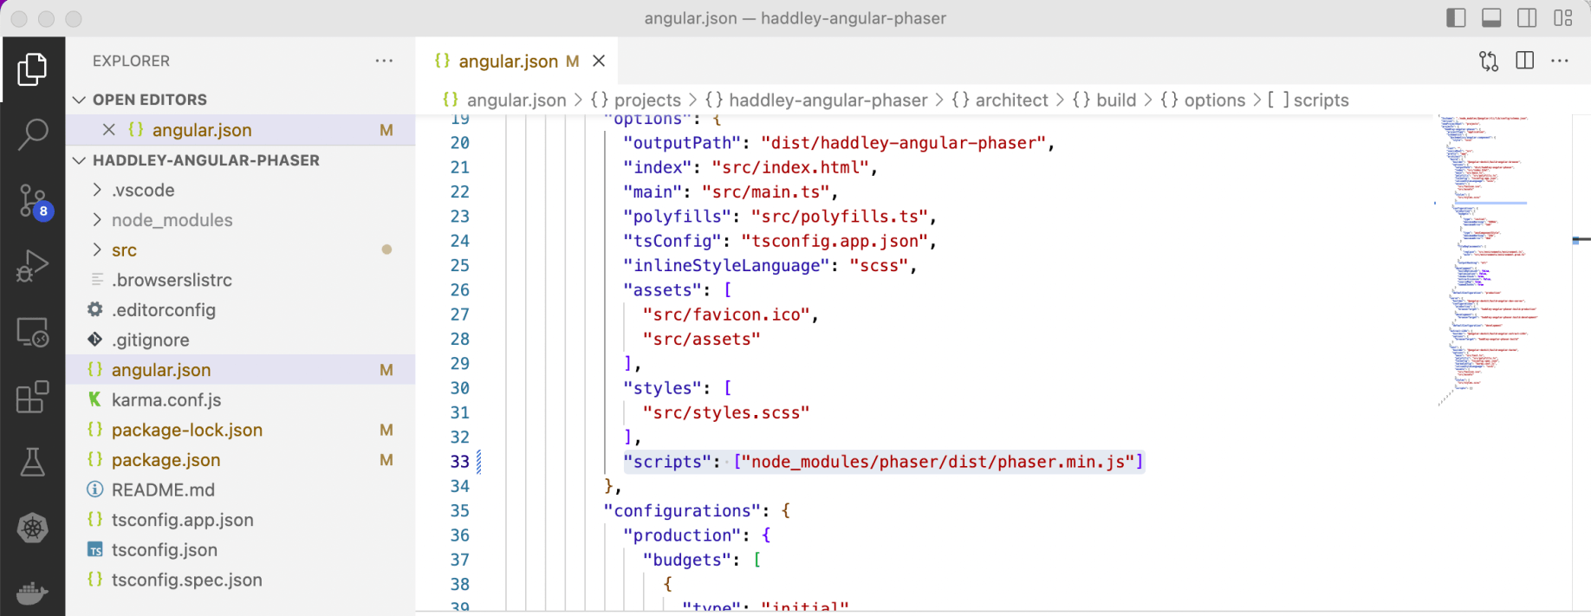Open the Extensions view
The image size is (1591, 616).
32,397
